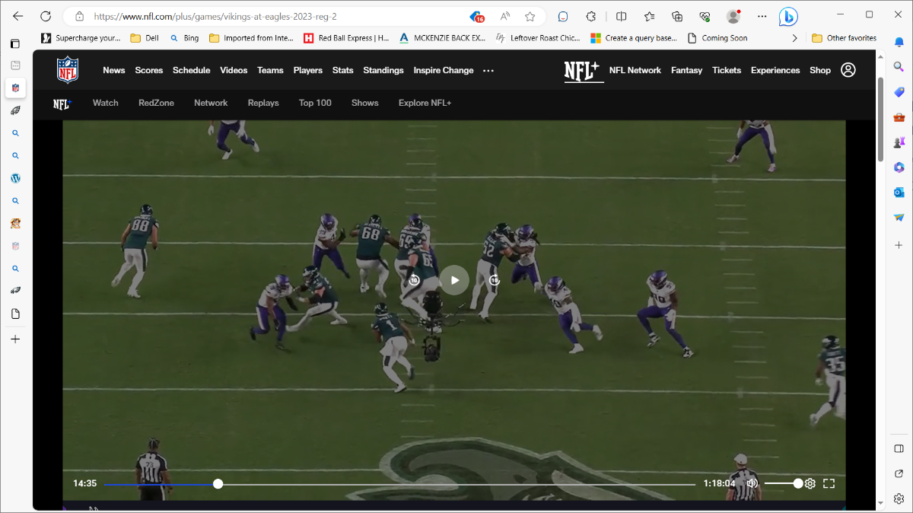Go to the Fantasy link
Screen dimensions: 913x513
[686, 70]
